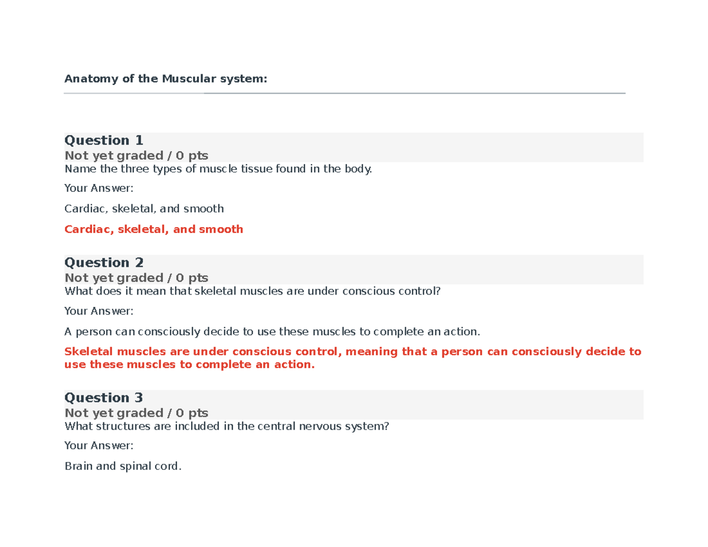Click 'Your Answer:' label under Question 2
Screen dimensions: 708x547
tap(99, 311)
